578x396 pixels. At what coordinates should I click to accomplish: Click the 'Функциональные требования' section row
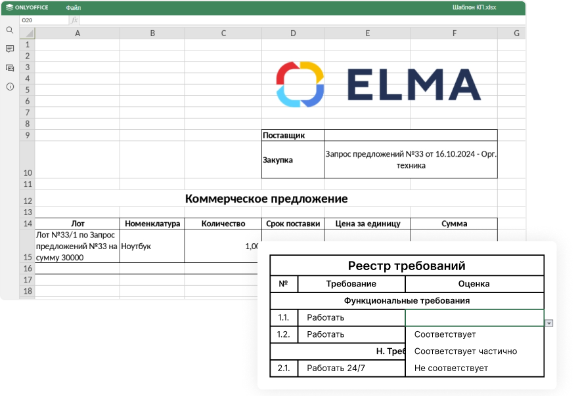point(407,301)
